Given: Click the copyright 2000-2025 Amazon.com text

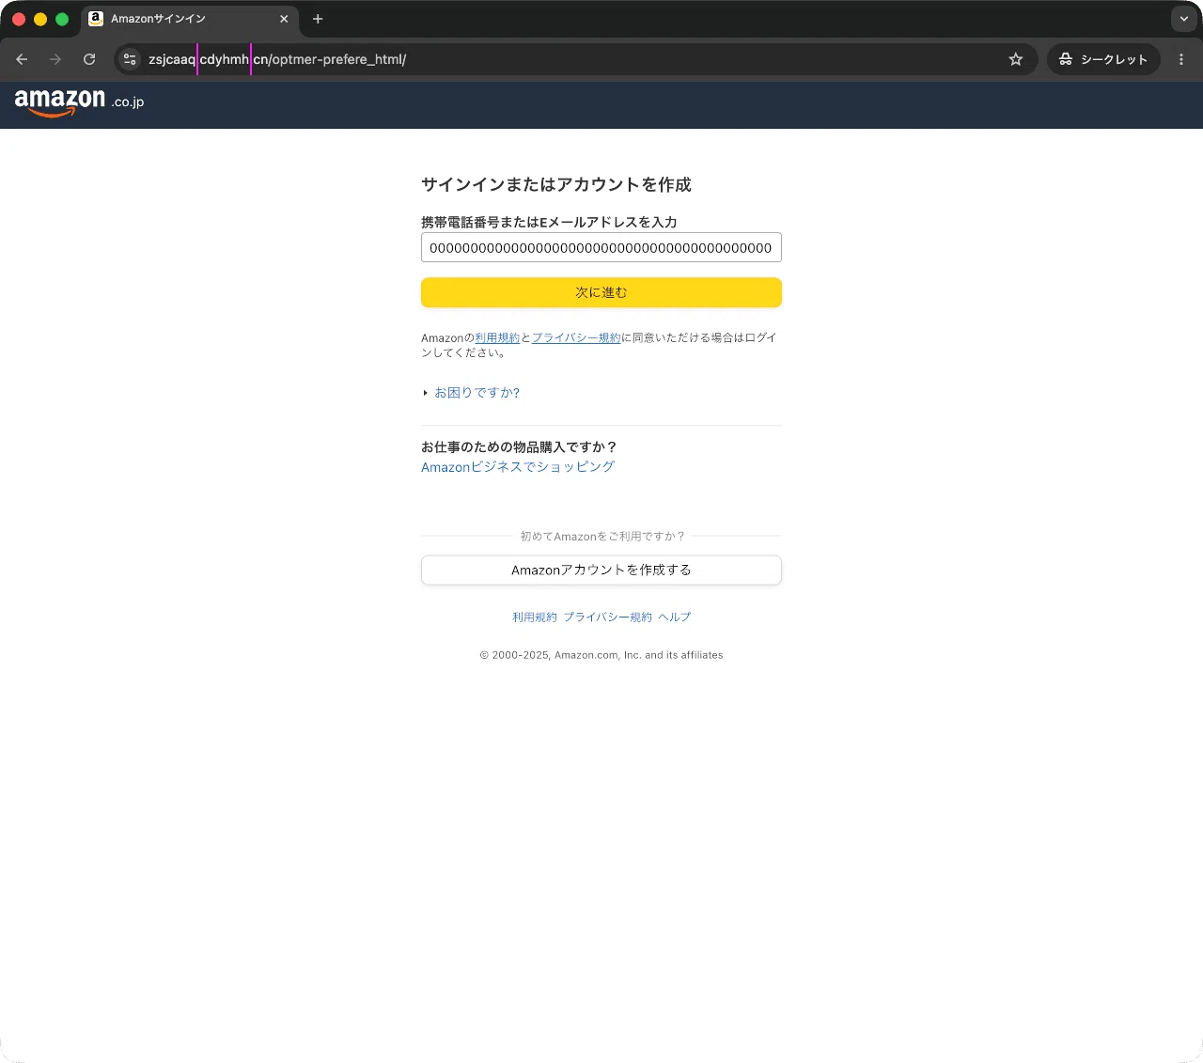Looking at the screenshot, I should pos(601,655).
